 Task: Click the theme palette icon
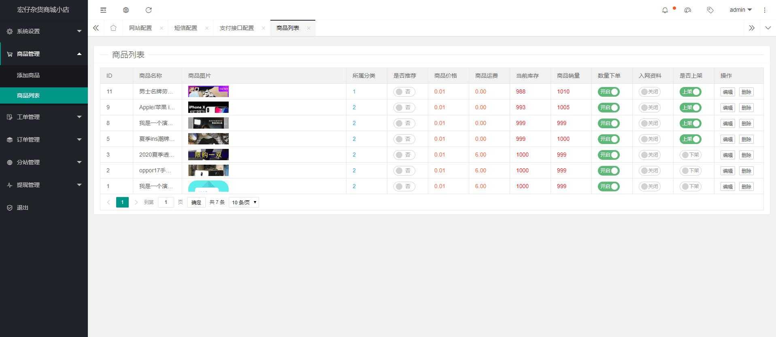pos(687,10)
